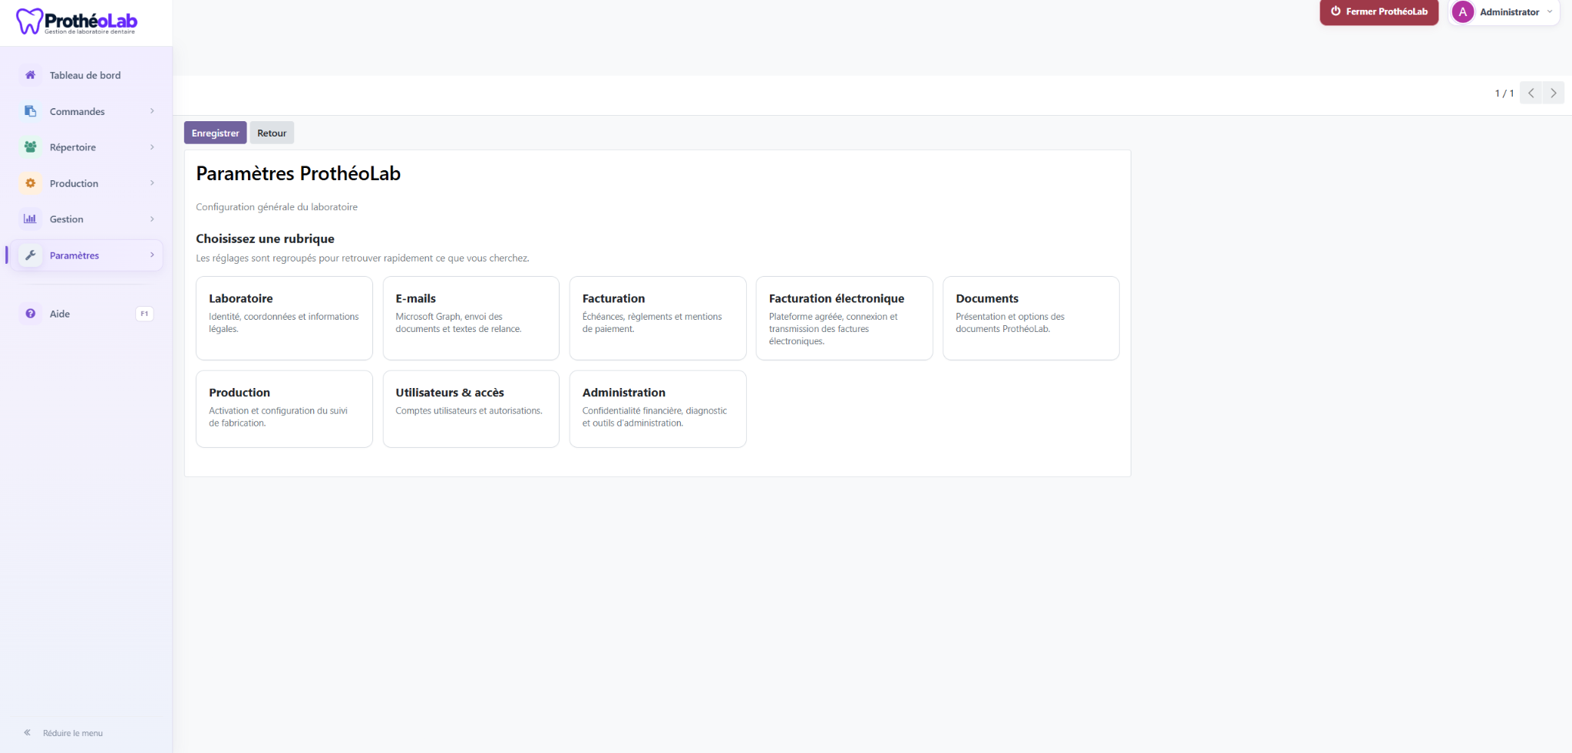
Task: Open the Administrator user dropdown
Action: click(1504, 12)
